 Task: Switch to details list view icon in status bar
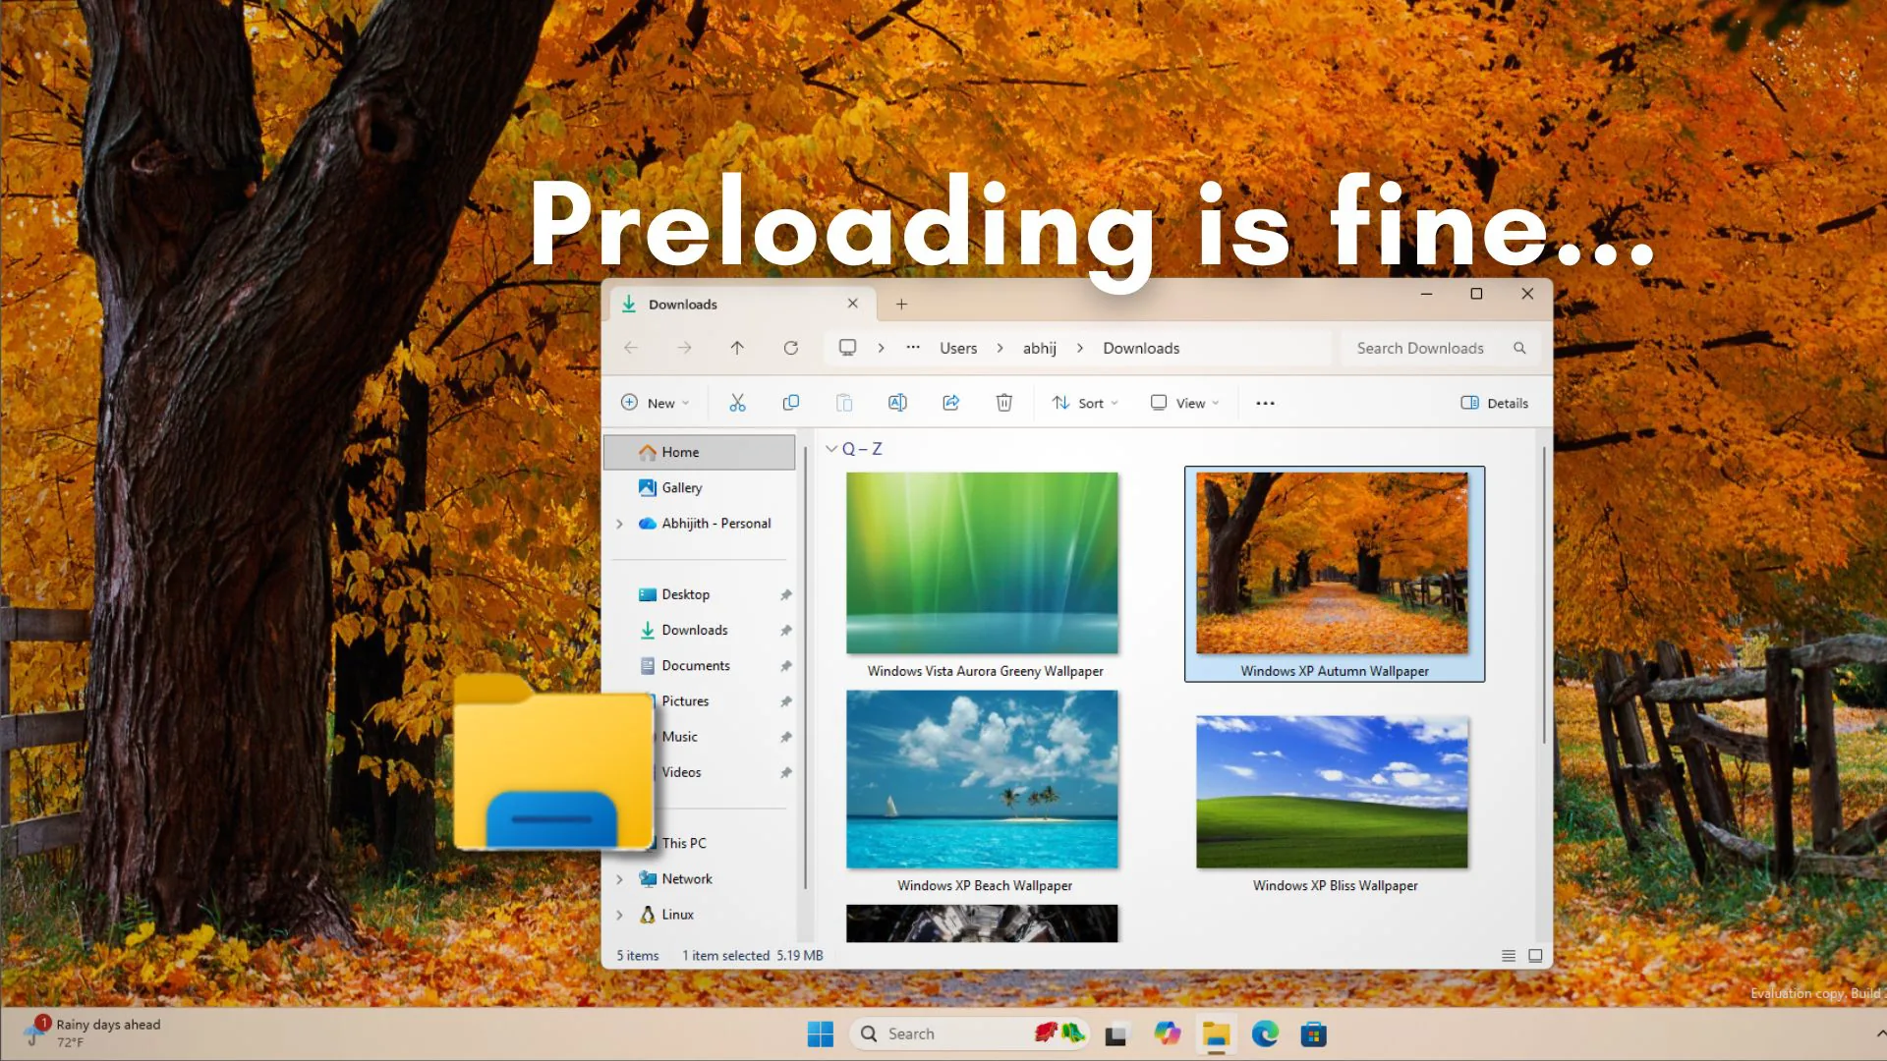coord(1509,956)
